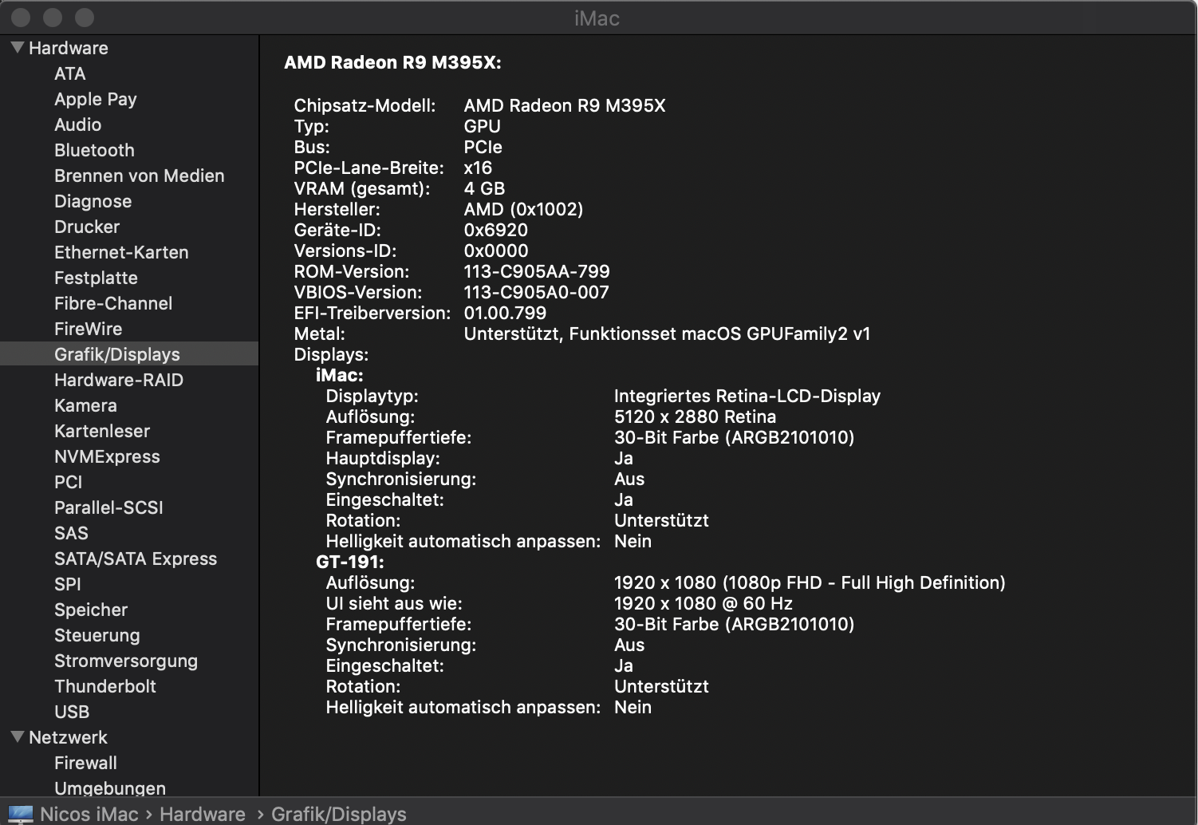Click the Hardware category label
1198x825 pixels.
click(69, 48)
